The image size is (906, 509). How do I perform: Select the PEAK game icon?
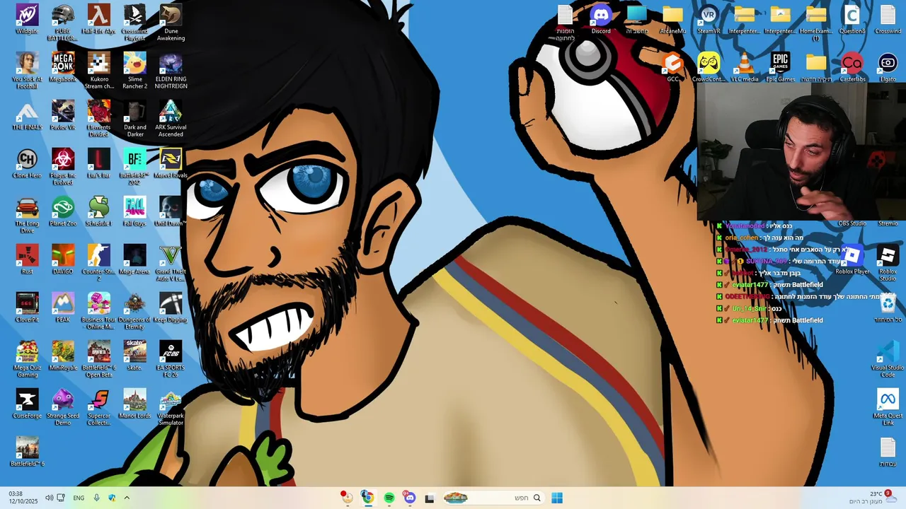tap(63, 308)
